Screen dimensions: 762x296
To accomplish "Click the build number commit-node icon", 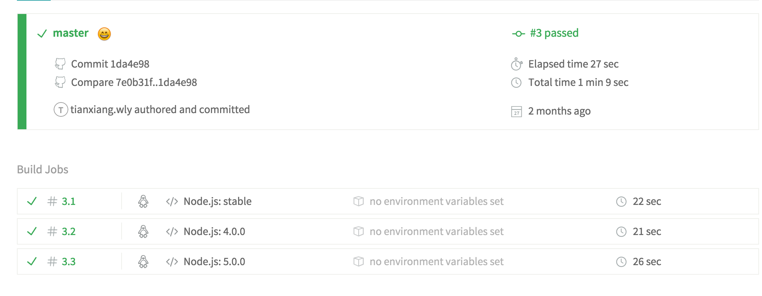I will click(x=518, y=34).
